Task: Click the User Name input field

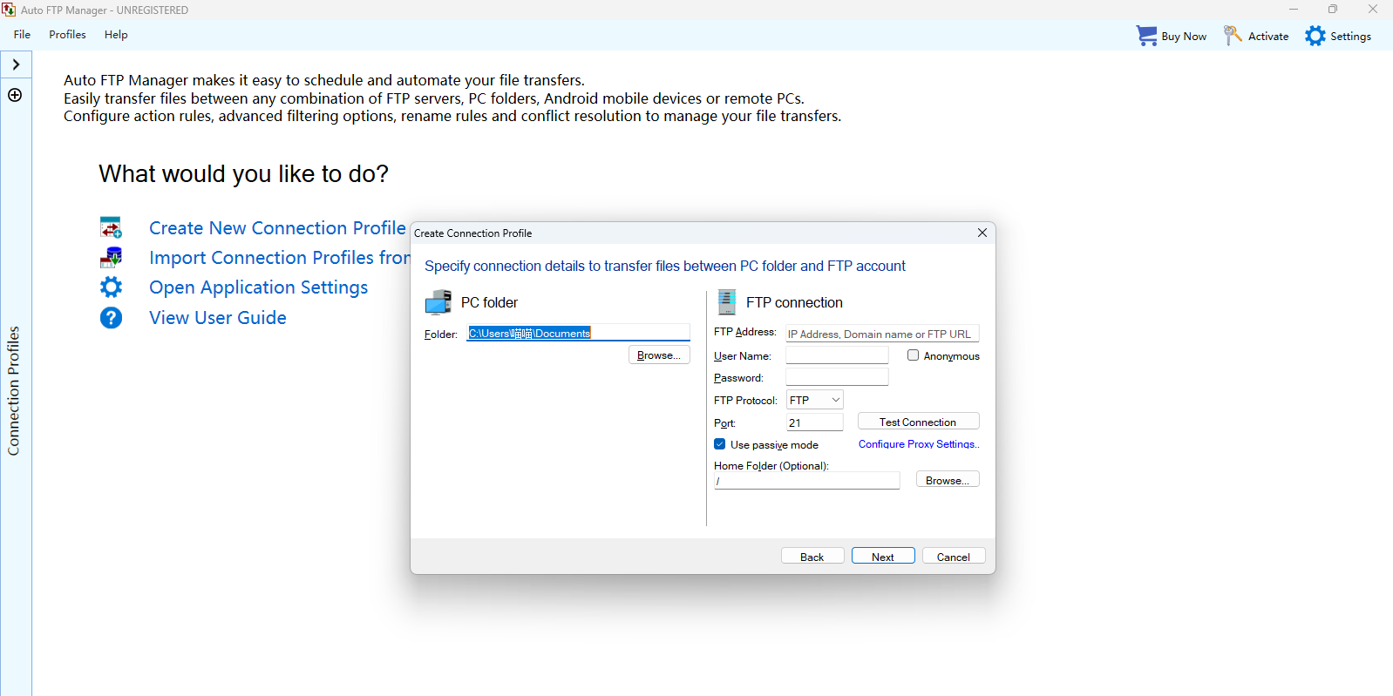Action: coord(837,355)
